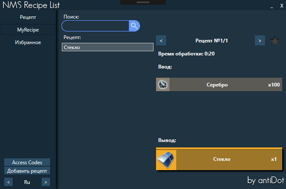This screenshot has width=286, height=189.
Task: Click the Добавить рецепт button
Action: [x=27, y=171]
